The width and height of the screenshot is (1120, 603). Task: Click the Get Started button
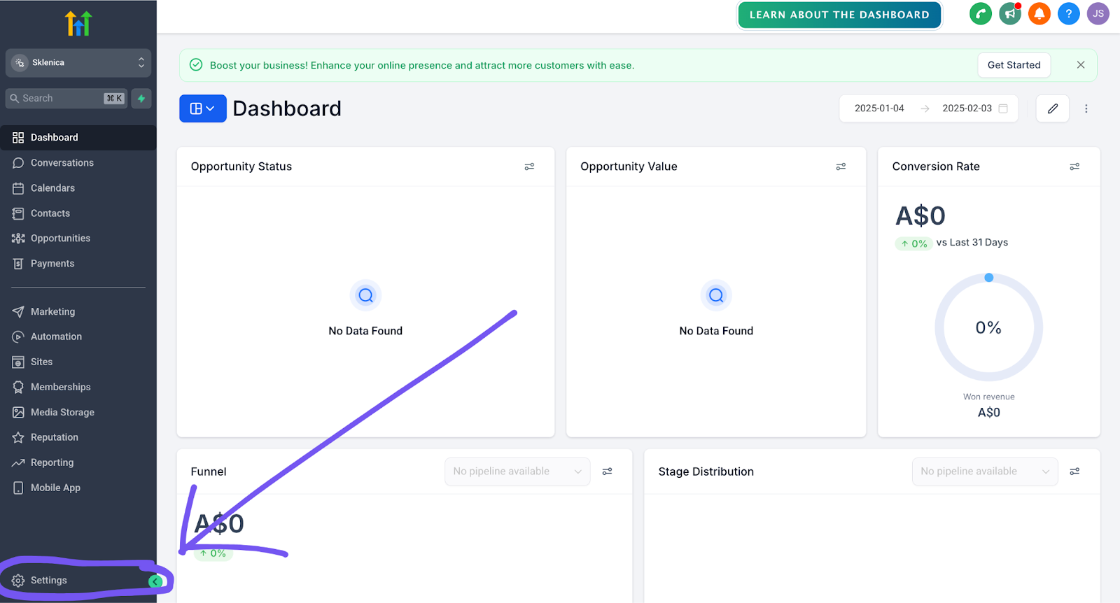pos(1014,65)
